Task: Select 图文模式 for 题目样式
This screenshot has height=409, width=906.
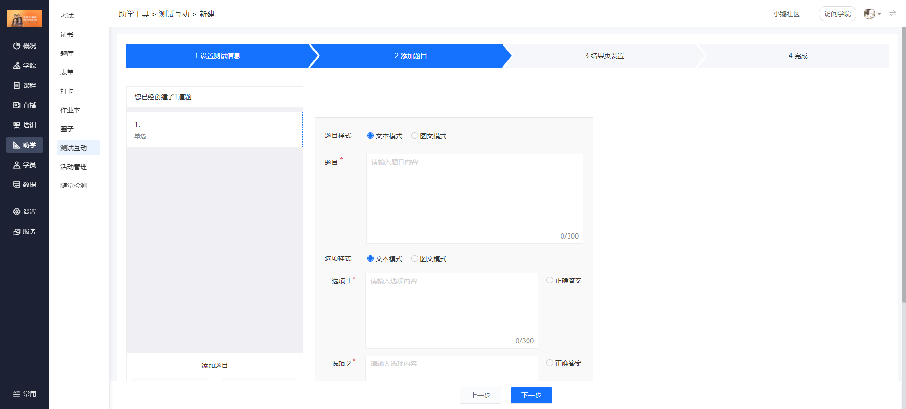Action: pyautogui.click(x=415, y=136)
